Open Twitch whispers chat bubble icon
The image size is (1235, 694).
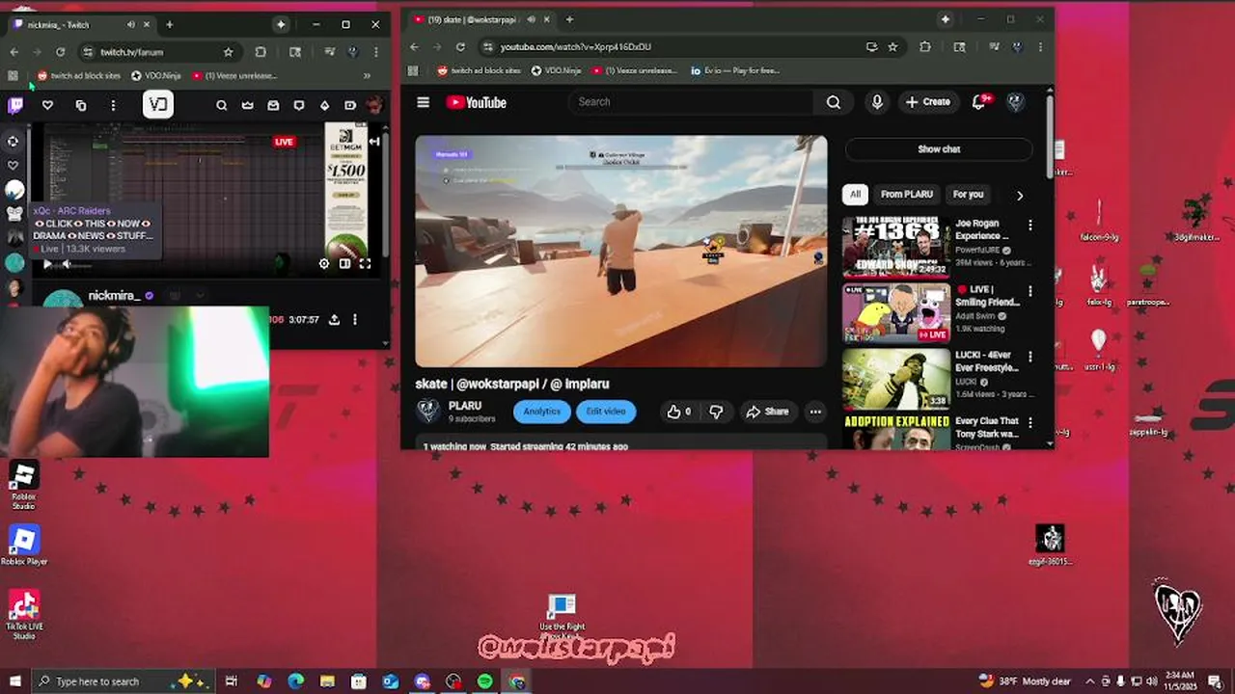click(299, 105)
